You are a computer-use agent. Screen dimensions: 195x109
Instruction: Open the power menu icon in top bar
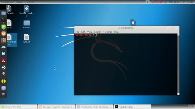[x=192, y=2]
